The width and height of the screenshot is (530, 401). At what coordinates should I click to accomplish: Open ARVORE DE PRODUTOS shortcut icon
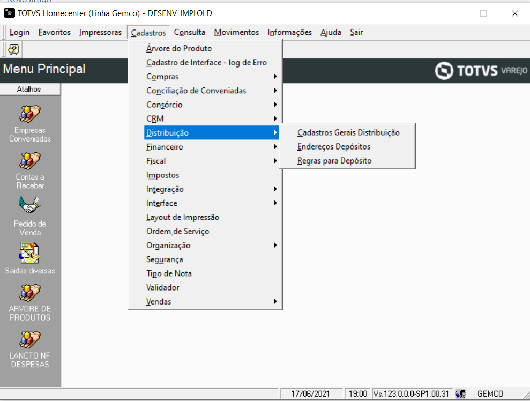point(30,293)
